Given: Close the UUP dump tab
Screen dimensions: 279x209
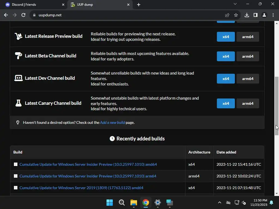Looking at the screenshot, I should pyautogui.click(x=128, y=5).
